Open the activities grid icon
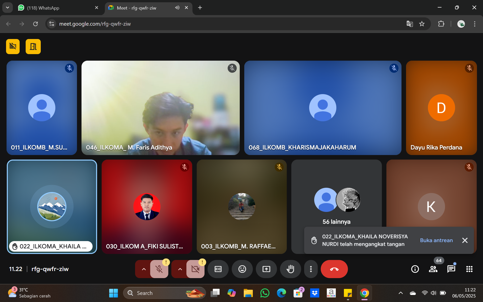This screenshot has width=483, height=302. click(469, 269)
